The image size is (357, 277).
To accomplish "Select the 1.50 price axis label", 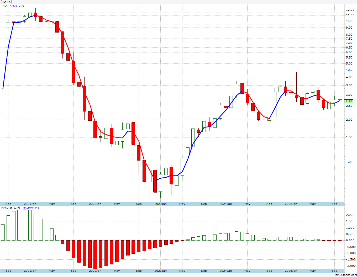I will (349, 137).
